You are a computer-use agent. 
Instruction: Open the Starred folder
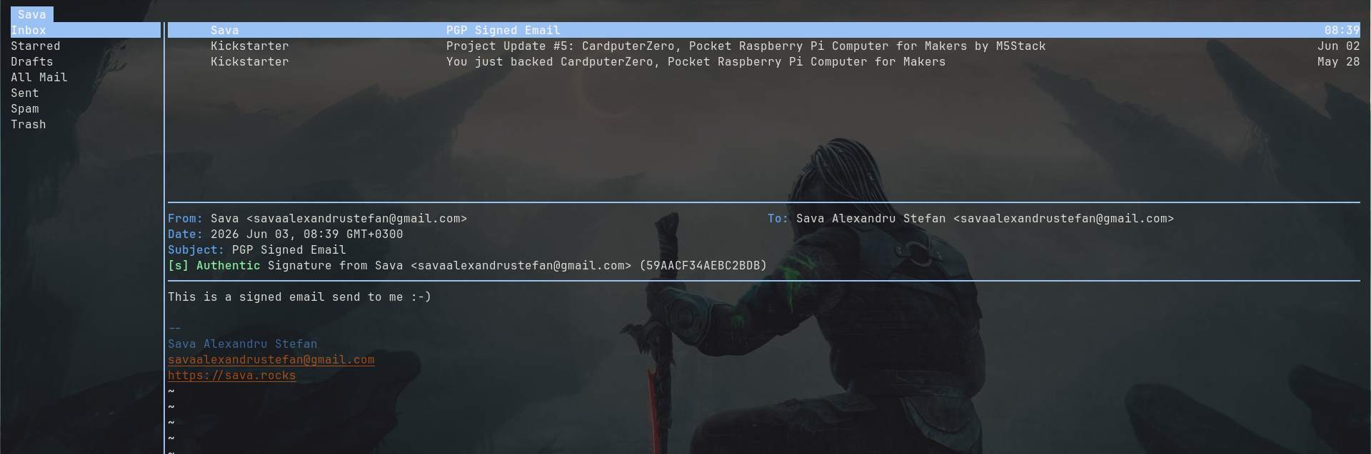click(36, 46)
